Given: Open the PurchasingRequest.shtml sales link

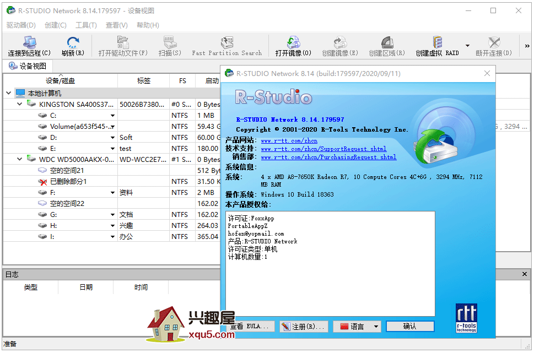Looking at the screenshot, I should [x=328, y=157].
